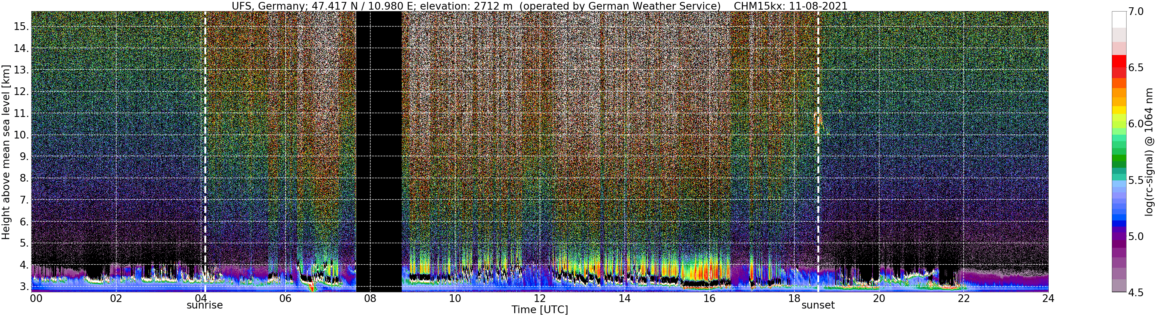
Task: Click the yellow band of the colorbar
Action: click(x=1118, y=110)
